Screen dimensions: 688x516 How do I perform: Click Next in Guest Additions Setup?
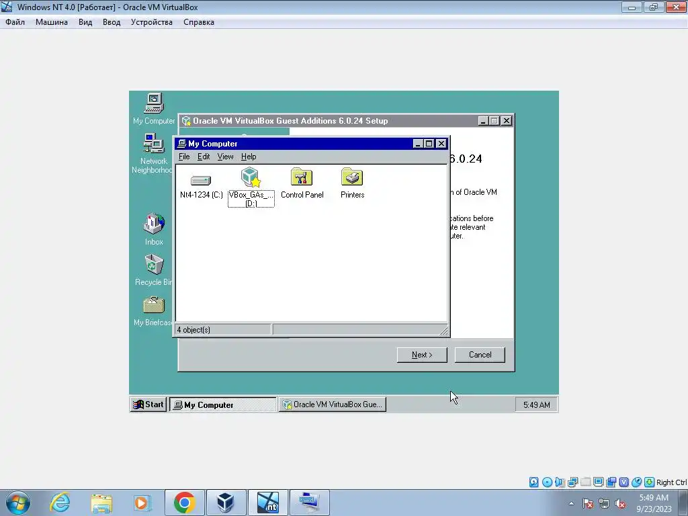(x=422, y=355)
